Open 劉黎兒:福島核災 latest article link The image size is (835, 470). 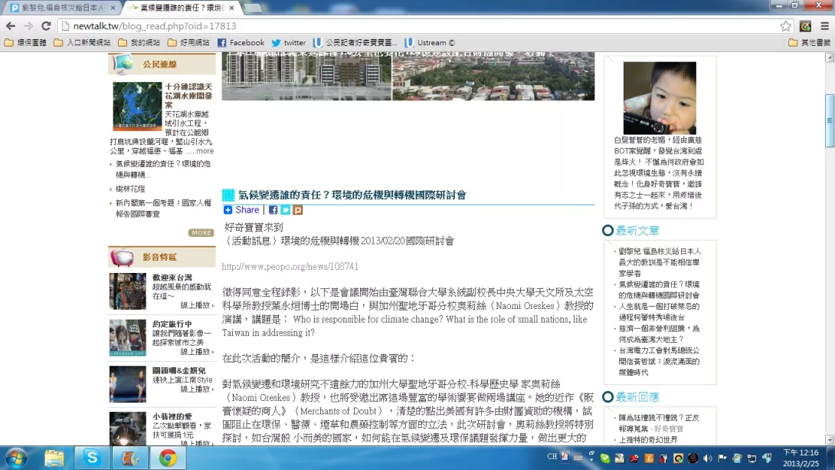(x=660, y=261)
